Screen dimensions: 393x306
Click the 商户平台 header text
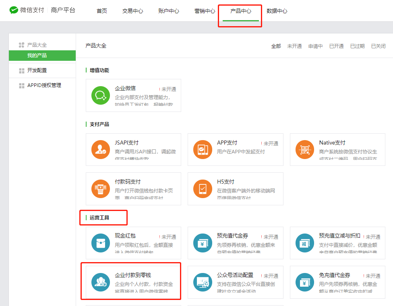63,10
